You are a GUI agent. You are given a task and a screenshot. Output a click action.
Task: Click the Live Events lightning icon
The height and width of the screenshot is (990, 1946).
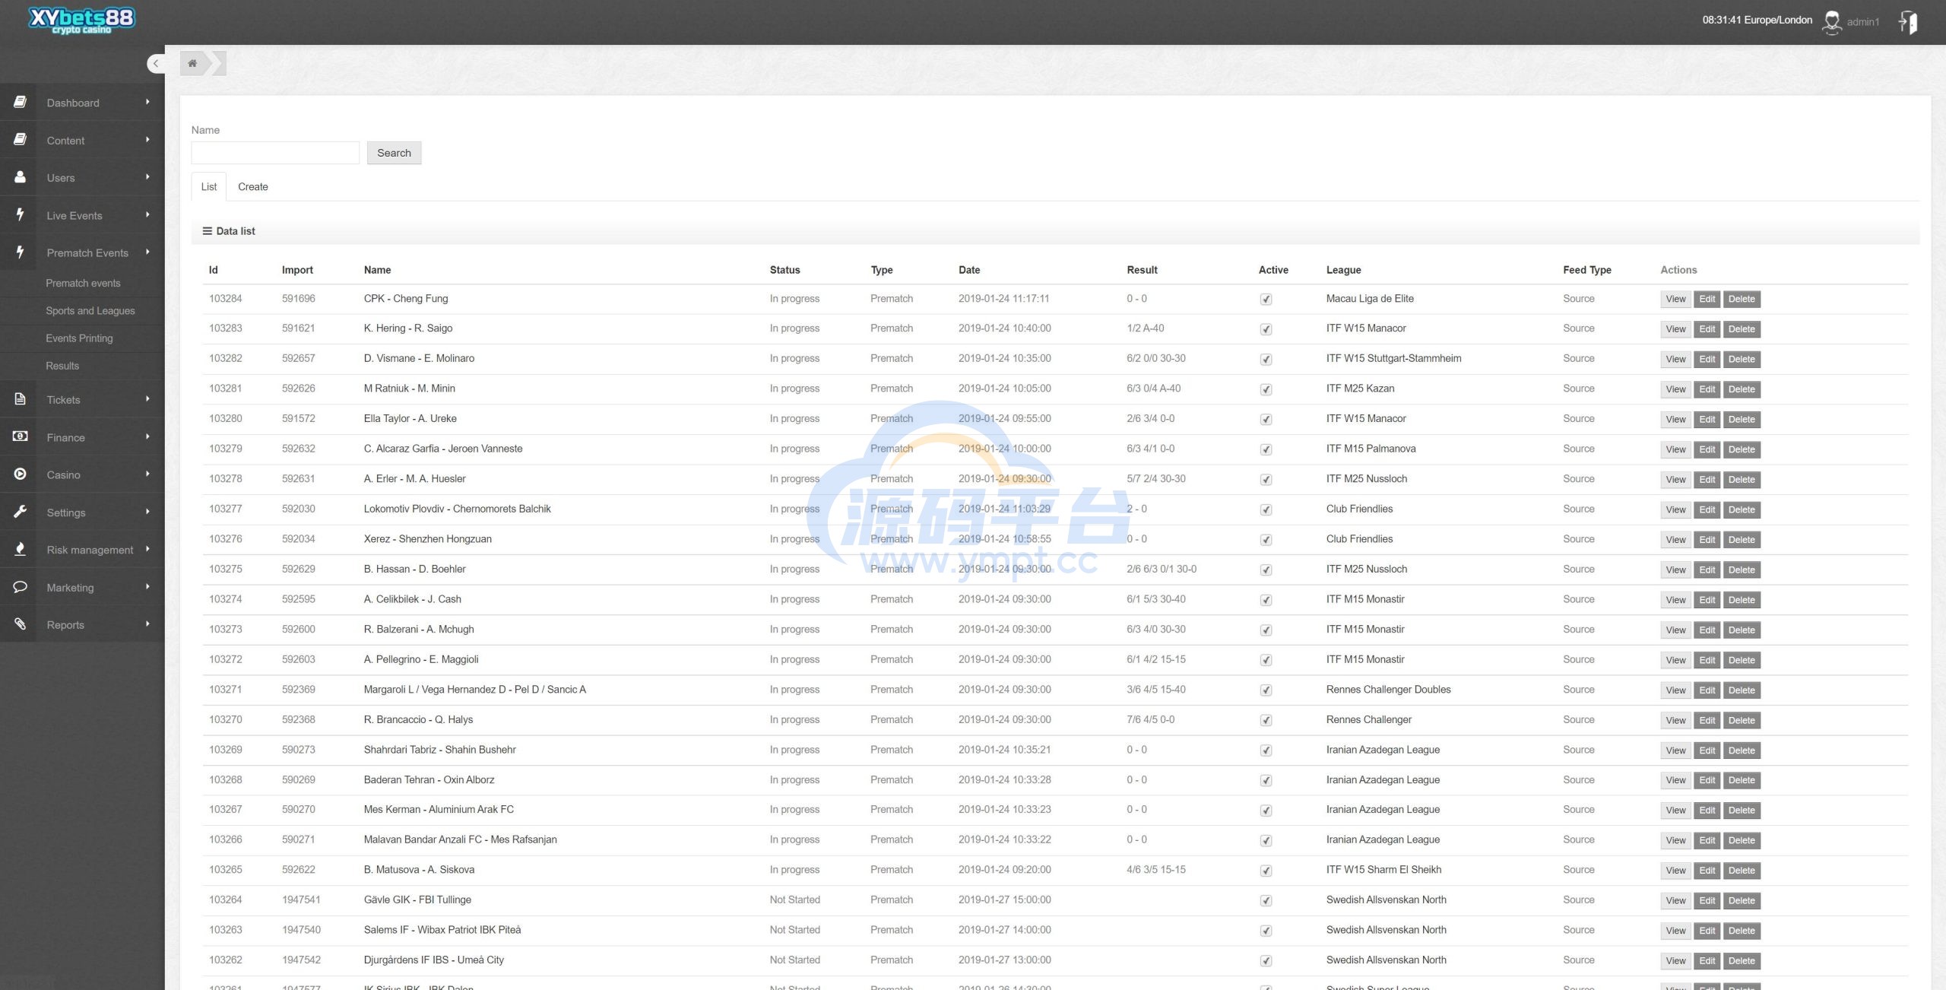coord(21,214)
